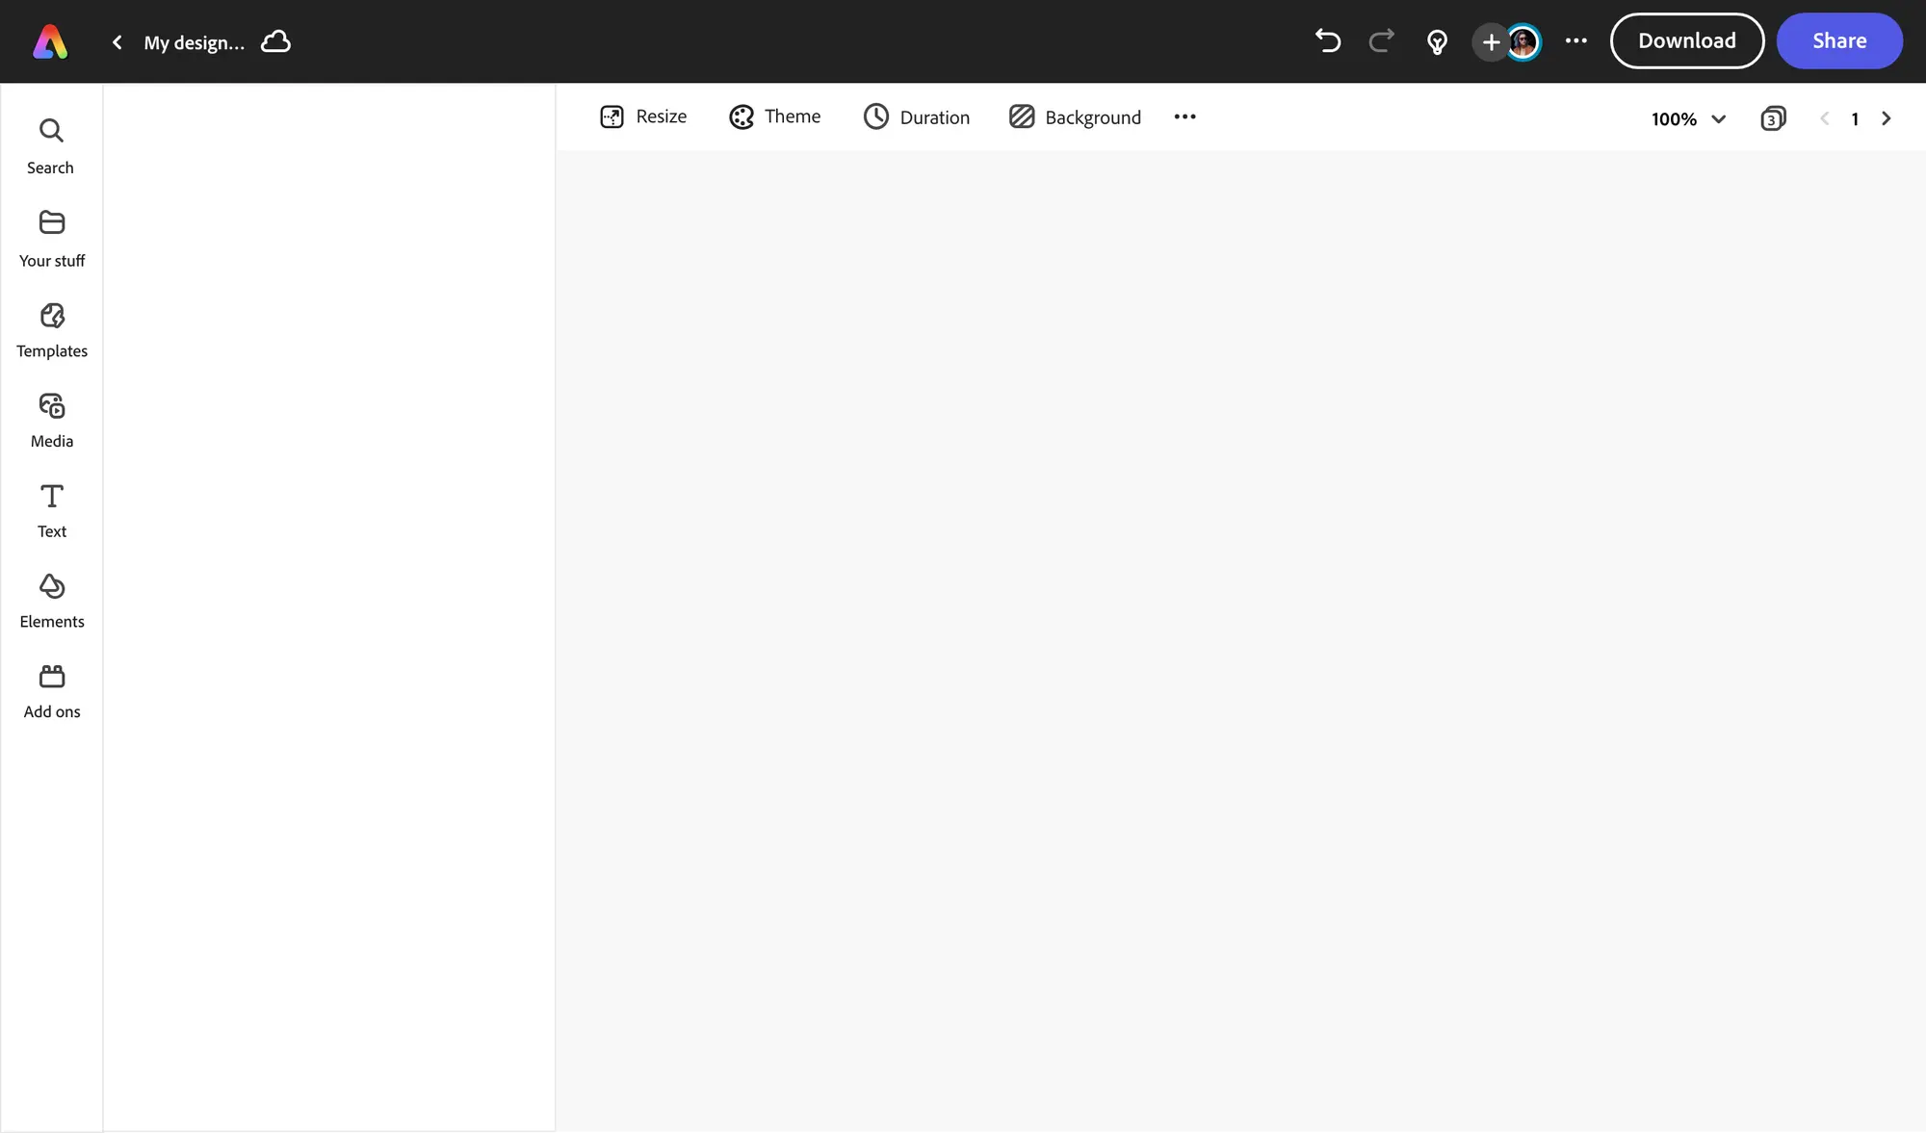Click the Download button

1686,40
